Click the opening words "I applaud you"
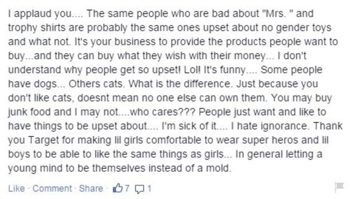The height and width of the screenshot is (199, 350). coord(40,14)
